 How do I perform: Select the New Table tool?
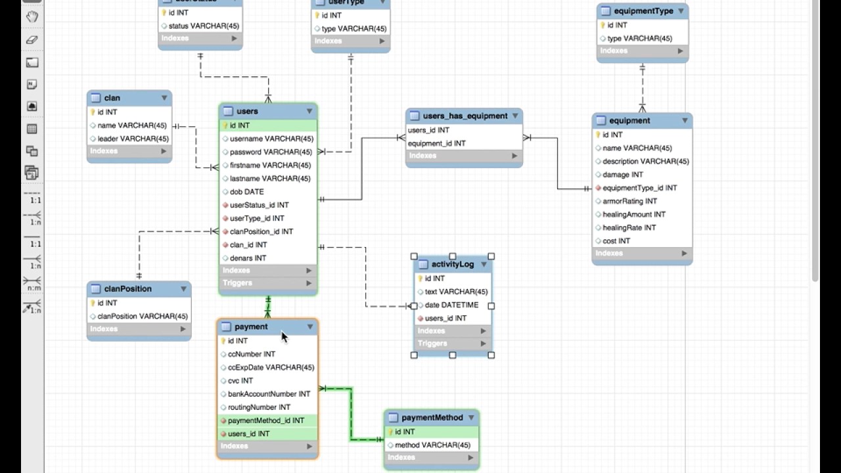click(32, 129)
